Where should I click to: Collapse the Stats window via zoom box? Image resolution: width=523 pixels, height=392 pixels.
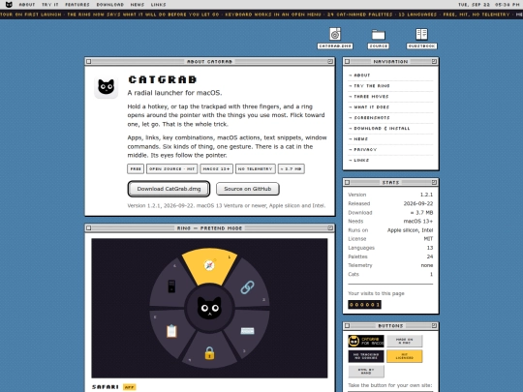click(434, 182)
